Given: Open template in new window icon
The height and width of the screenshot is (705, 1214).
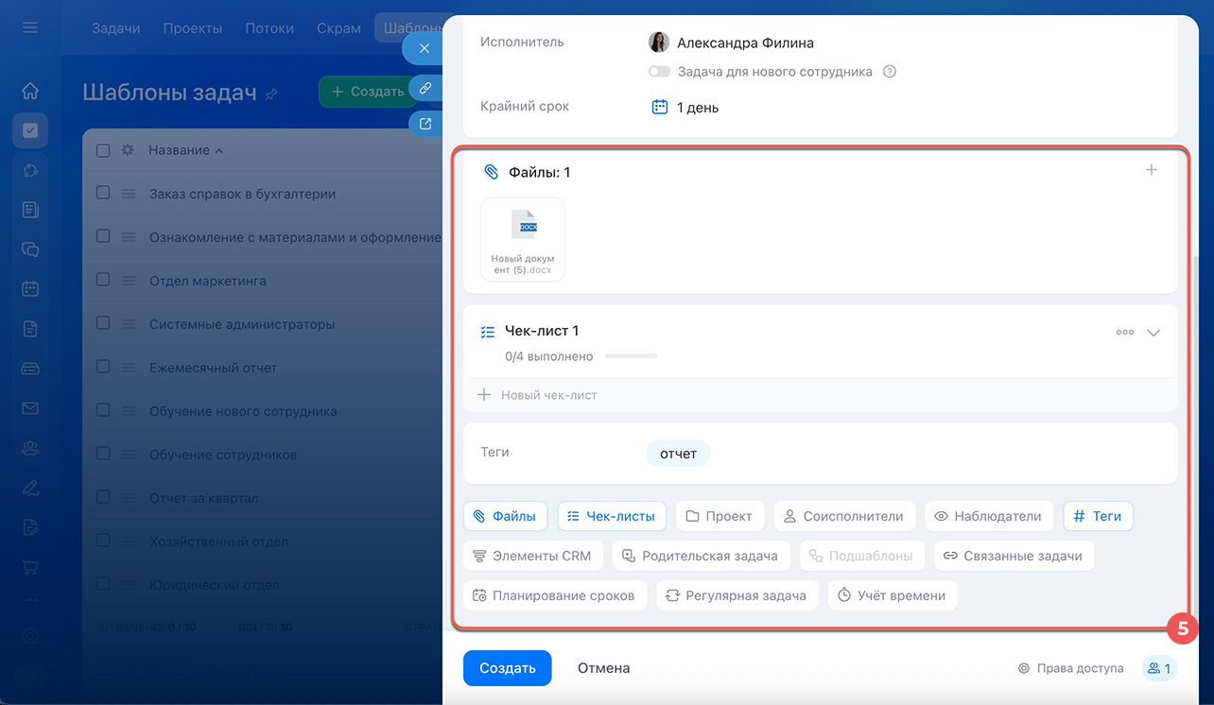Looking at the screenshot, I should click(x=425, y=124).
